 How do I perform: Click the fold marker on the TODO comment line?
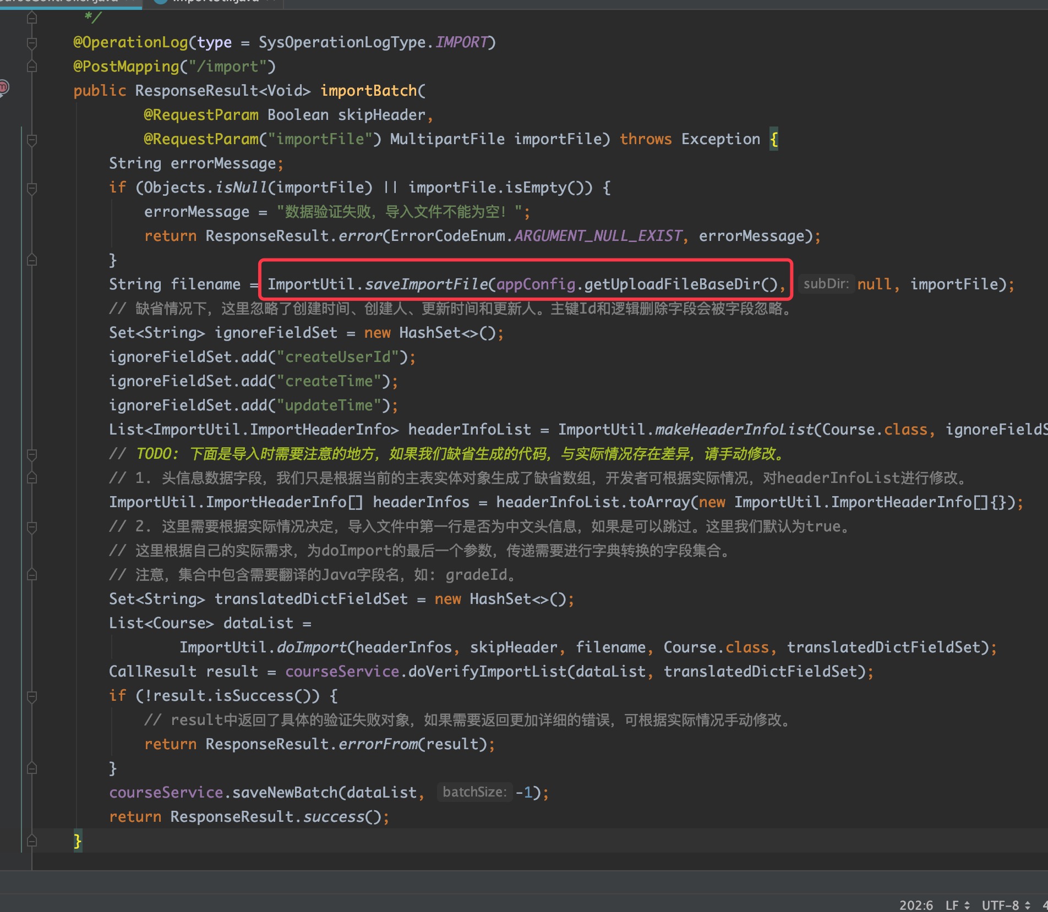point(32,454)
